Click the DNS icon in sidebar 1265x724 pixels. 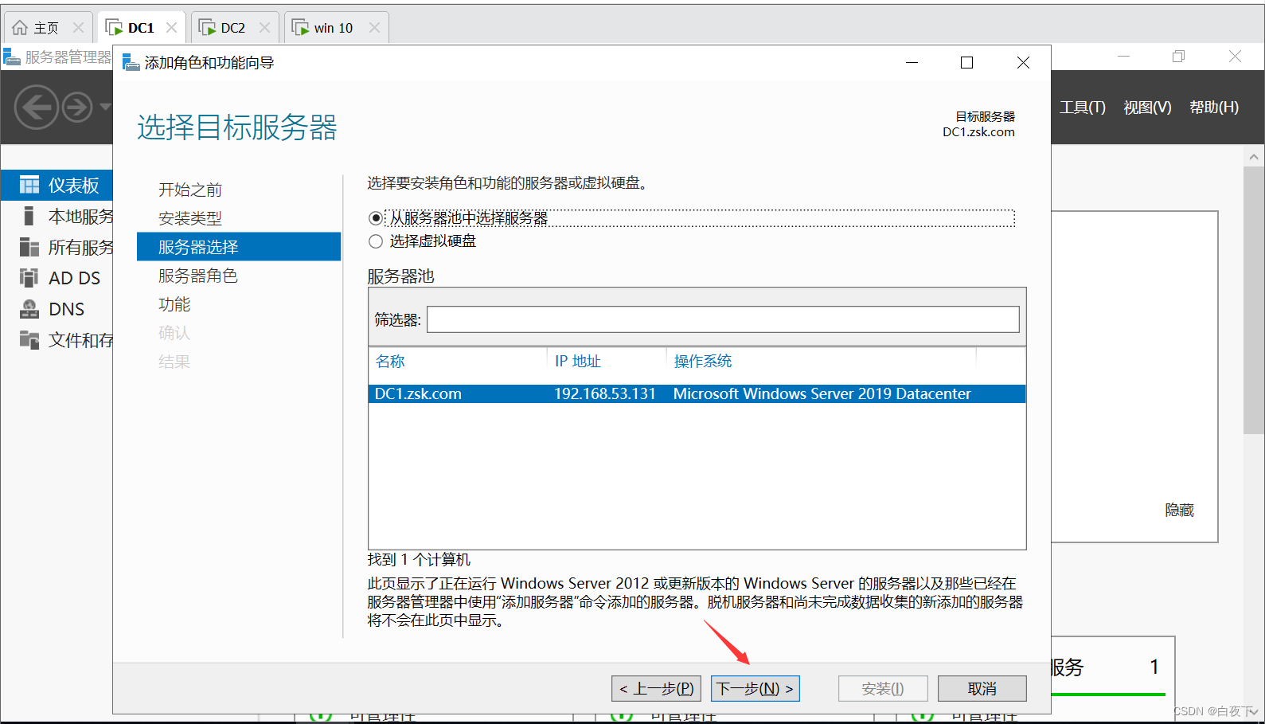click(x=29, y=309)
